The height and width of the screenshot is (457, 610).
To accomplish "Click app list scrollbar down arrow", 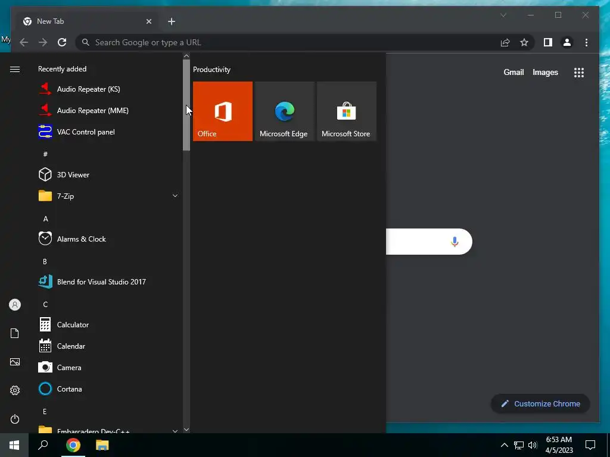I will tap(186, 430).
